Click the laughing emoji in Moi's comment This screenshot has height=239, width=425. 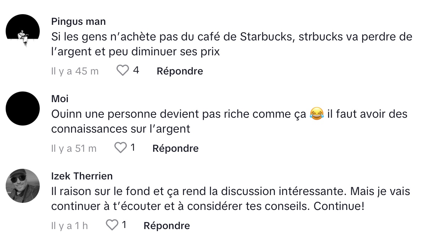pyautogui.click(x=316, y=113)
